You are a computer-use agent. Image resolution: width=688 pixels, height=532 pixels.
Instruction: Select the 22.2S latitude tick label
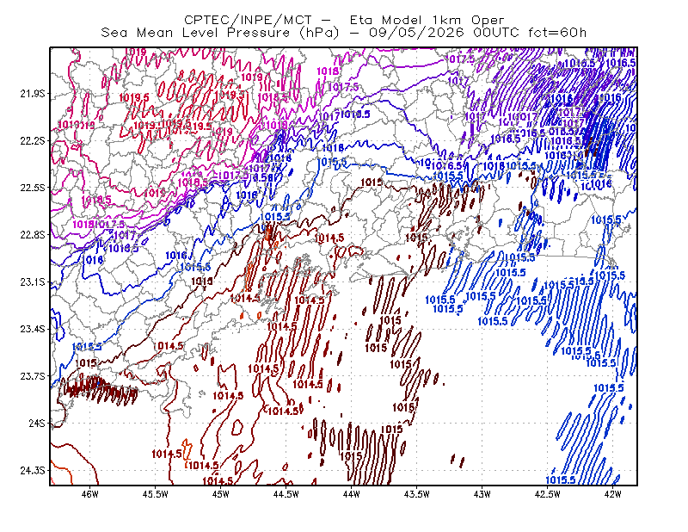[33, 140]
